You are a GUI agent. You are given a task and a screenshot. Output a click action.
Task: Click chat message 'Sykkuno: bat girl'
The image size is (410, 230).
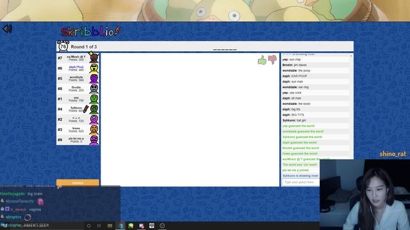(294, 120)
